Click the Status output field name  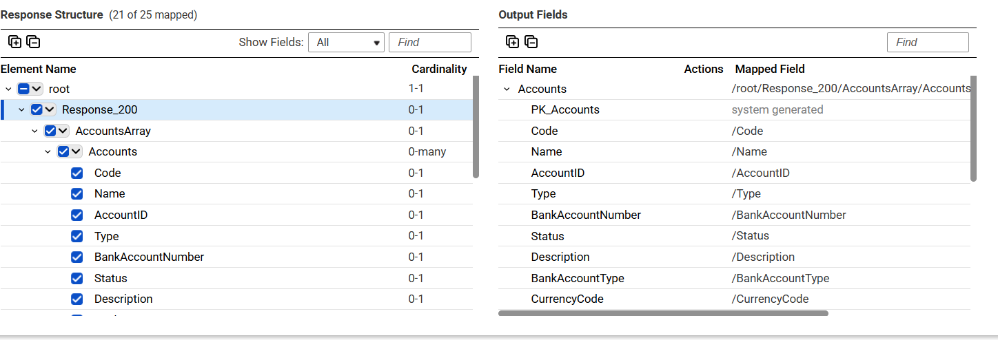tap(547, 236)
